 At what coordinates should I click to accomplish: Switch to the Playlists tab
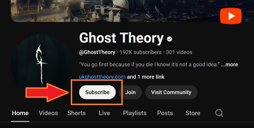135,113
